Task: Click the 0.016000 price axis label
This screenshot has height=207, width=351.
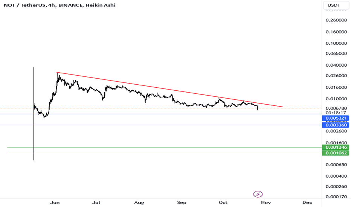Action: pos(336,87)
